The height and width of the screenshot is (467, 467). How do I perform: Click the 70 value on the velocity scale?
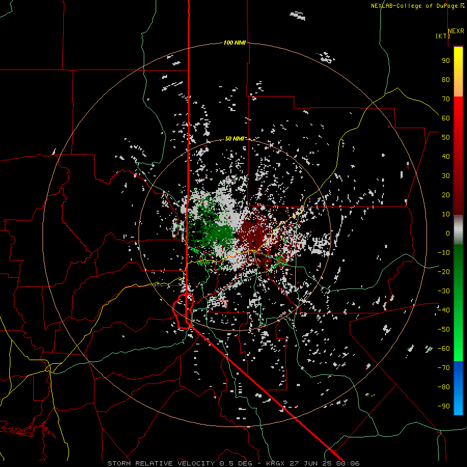click(446, 99)
